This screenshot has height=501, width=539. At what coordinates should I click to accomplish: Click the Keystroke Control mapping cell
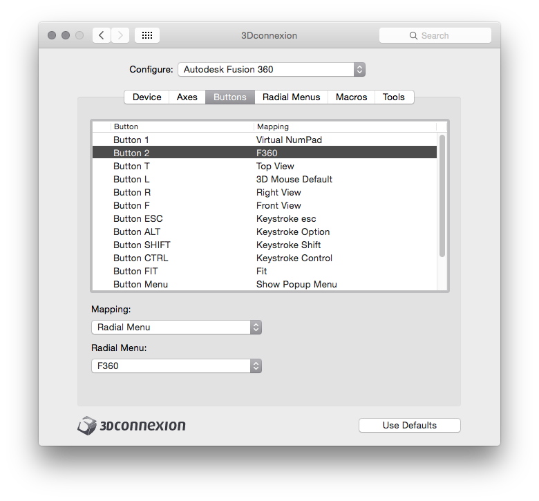(294, 258)
